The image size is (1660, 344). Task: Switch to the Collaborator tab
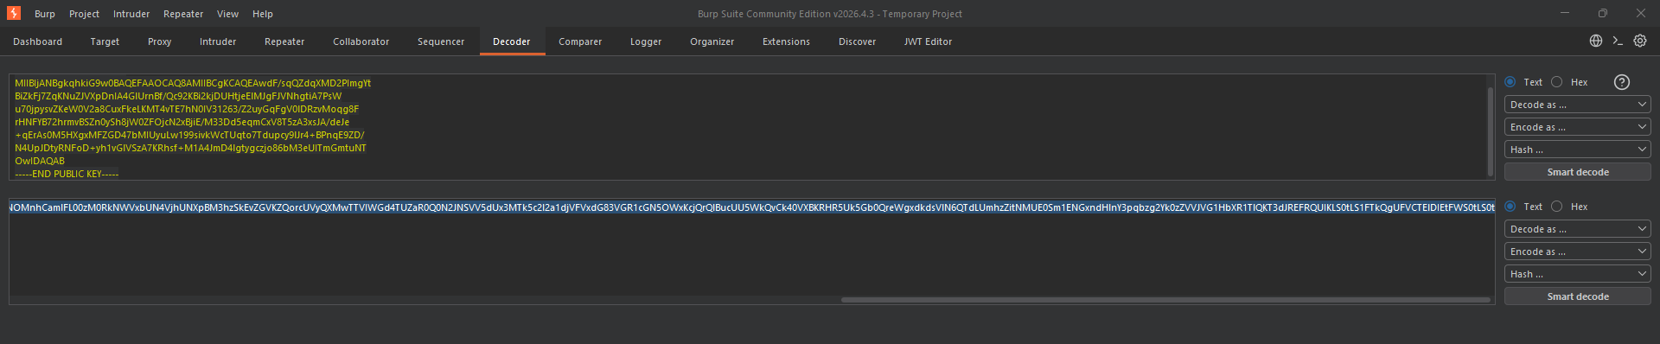361,41
